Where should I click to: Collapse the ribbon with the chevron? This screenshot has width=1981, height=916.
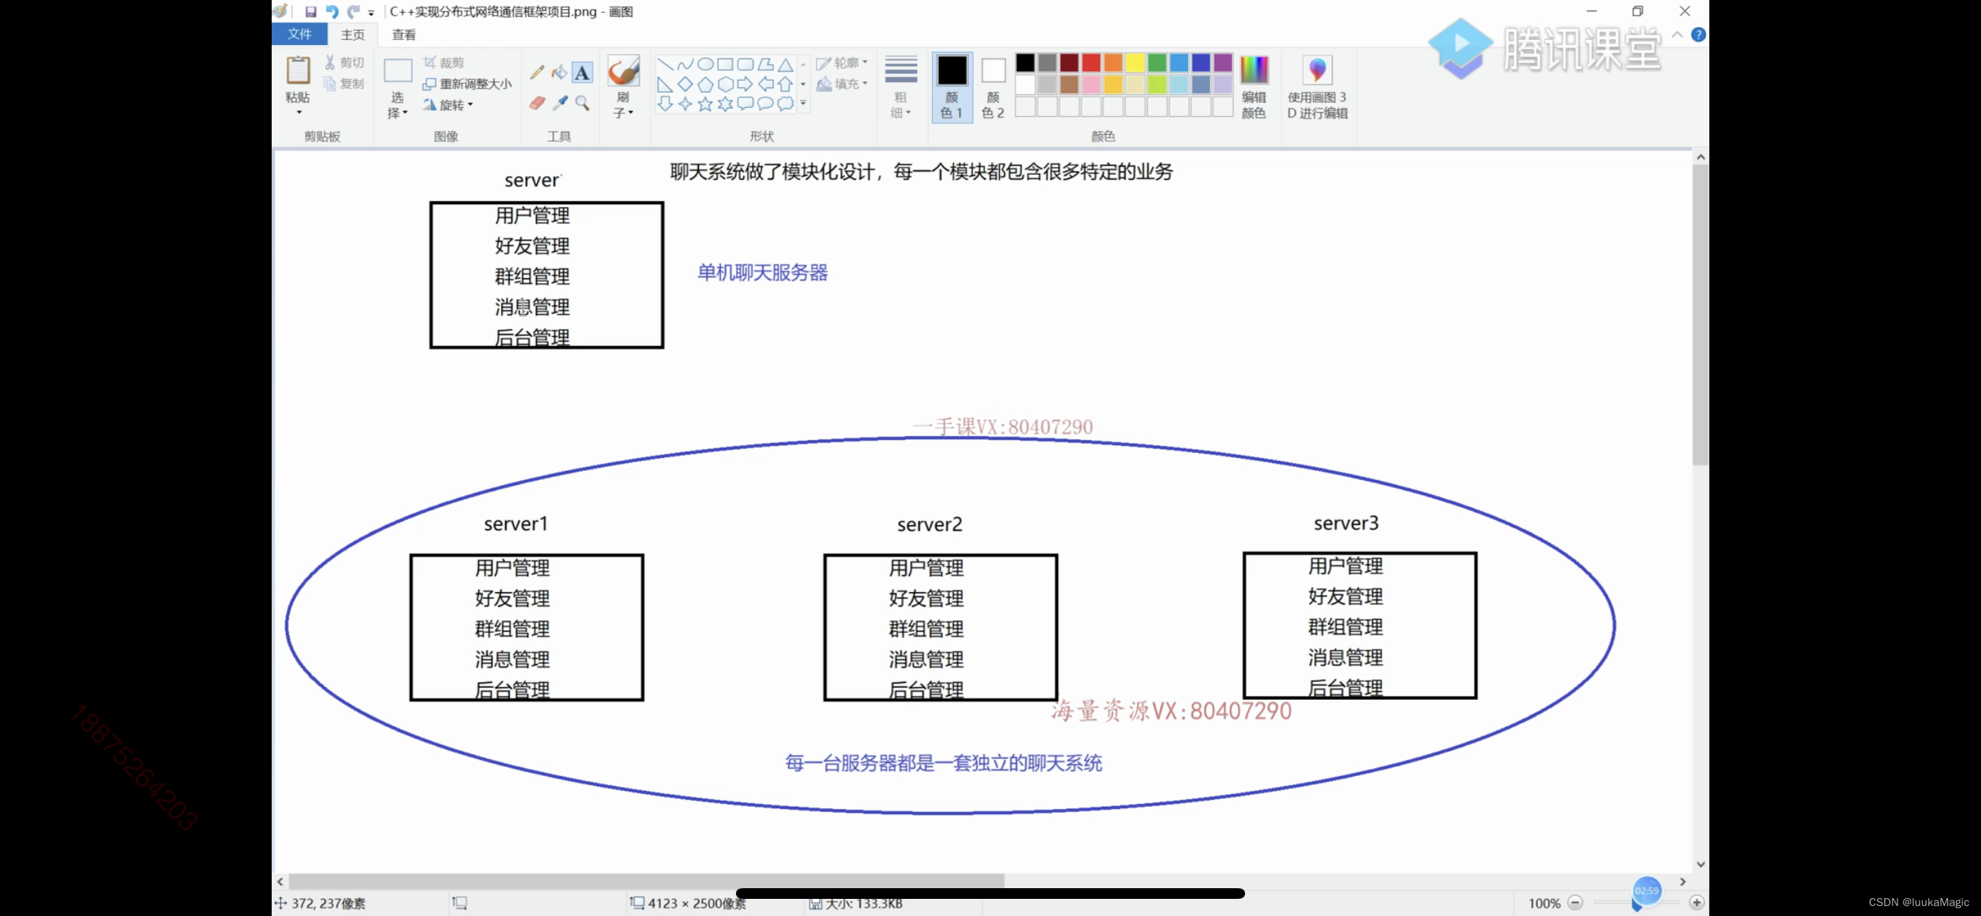tap(1677, 35)
